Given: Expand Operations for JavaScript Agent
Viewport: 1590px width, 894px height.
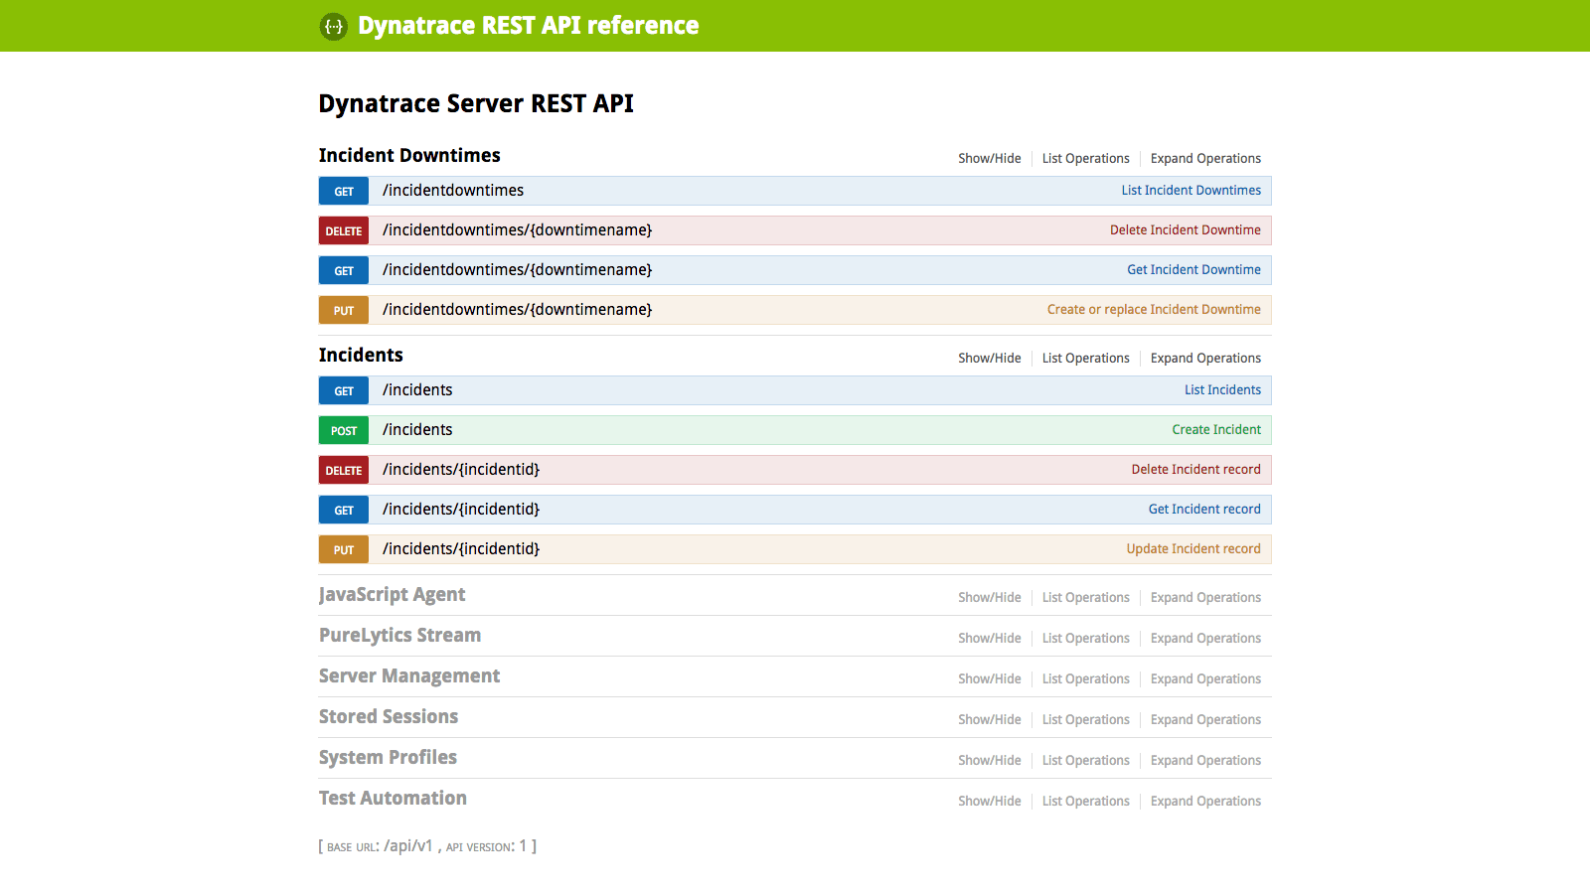Looking at the screenshot, I should [x=1205, y=598].
